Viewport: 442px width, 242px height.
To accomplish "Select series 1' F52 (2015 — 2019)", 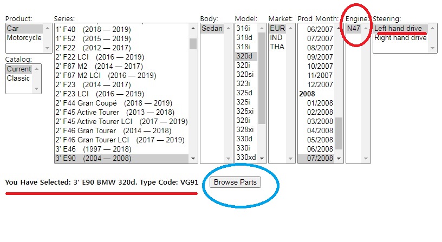I will pos(122,38).
